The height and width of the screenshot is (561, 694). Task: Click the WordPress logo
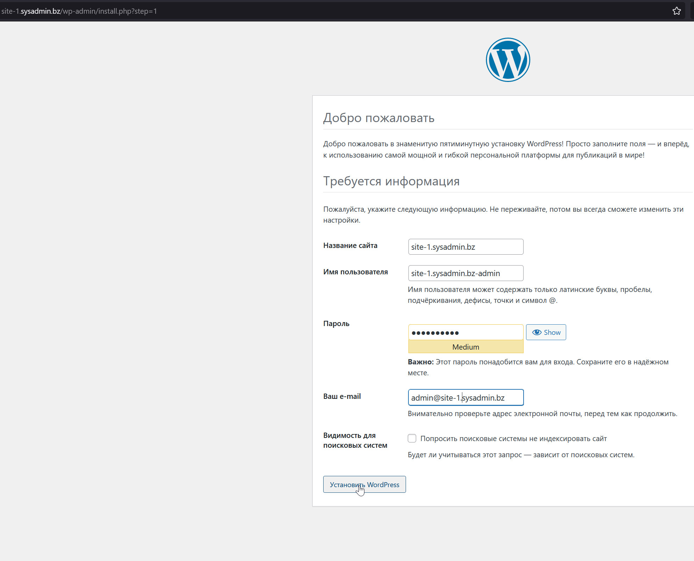click(x=508, y=60)
